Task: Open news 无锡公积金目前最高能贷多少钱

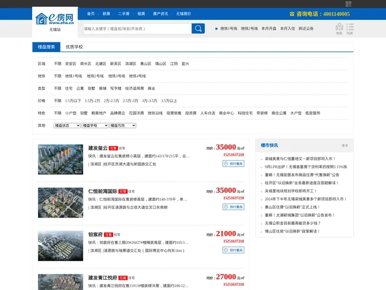Action: click(x=293, y=223)
